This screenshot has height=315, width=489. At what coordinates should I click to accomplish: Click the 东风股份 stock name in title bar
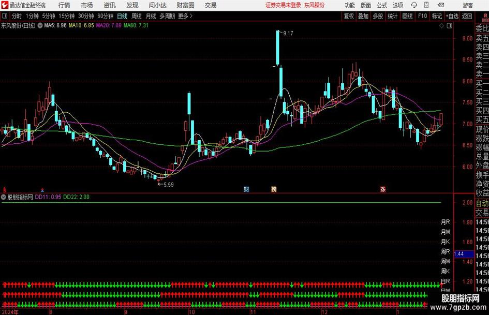click(x=314, y=5)
